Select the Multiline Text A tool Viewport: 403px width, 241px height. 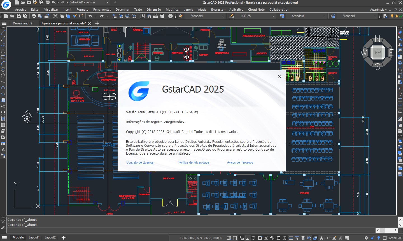click(x=3, y=150)
